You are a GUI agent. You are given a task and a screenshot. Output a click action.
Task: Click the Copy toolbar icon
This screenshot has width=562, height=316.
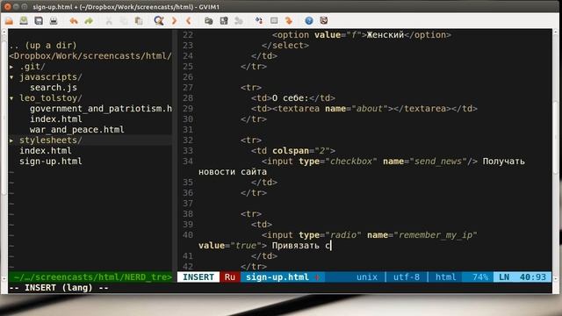tap(124, 21)
